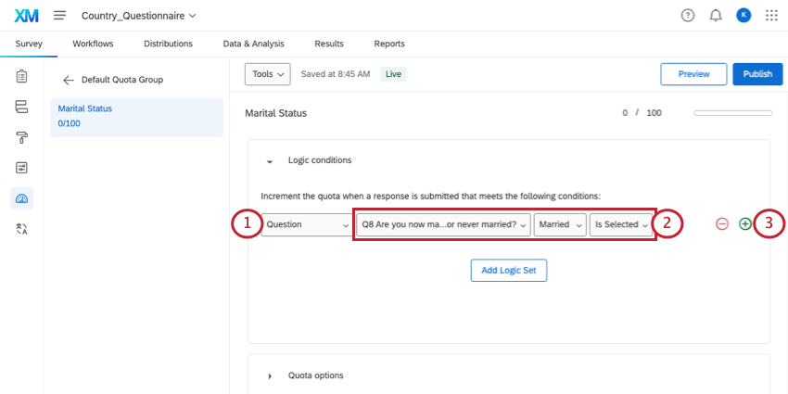This screenshot has width=788, height=394.
Task: Open the help question mark icon
Action: [688, 16]
